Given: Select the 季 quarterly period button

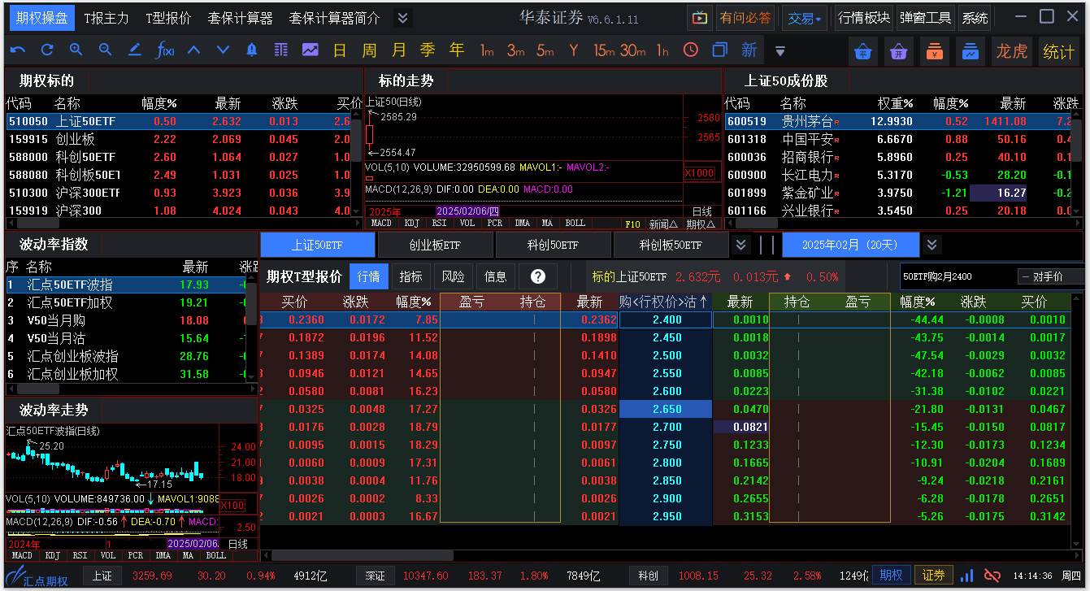Looking at the screenshot, I should coord(428,50).
